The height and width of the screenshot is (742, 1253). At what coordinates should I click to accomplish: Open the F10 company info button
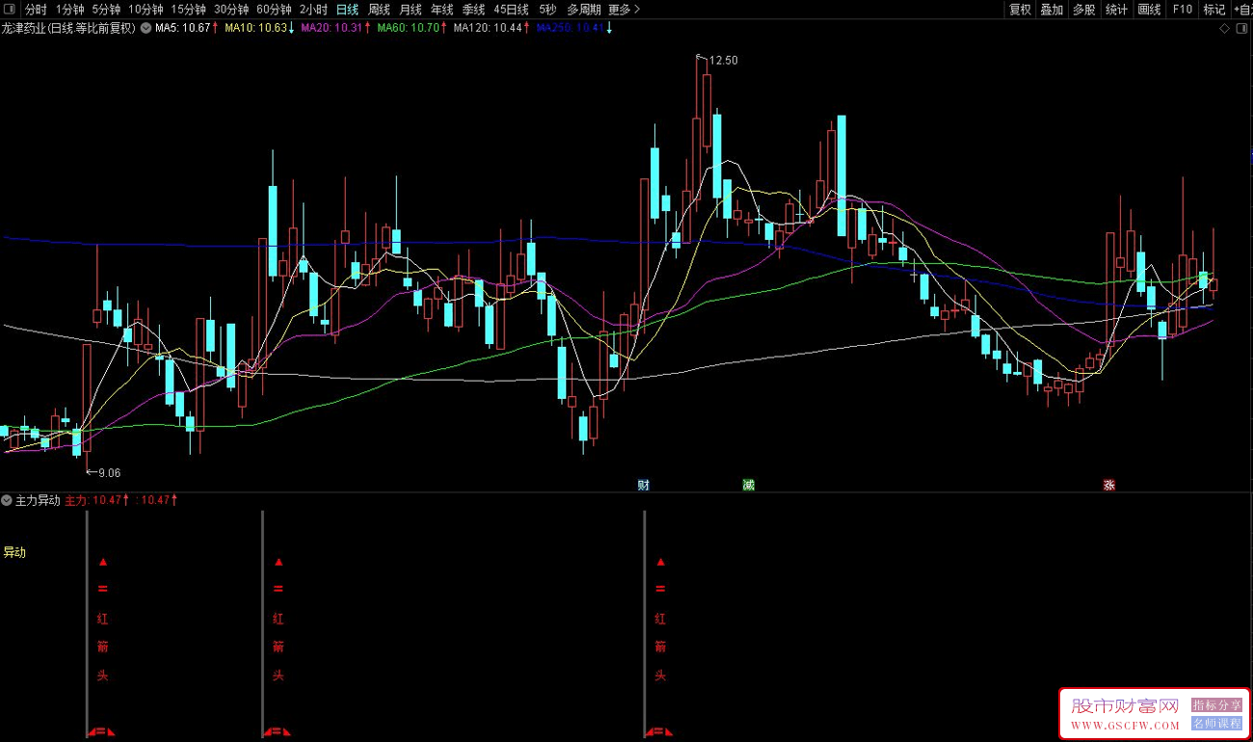click(1182, 10)
